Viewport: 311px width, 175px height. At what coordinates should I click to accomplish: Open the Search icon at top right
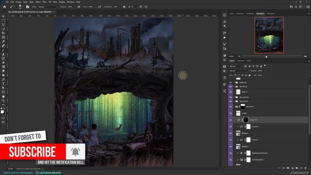coord(296,7)
